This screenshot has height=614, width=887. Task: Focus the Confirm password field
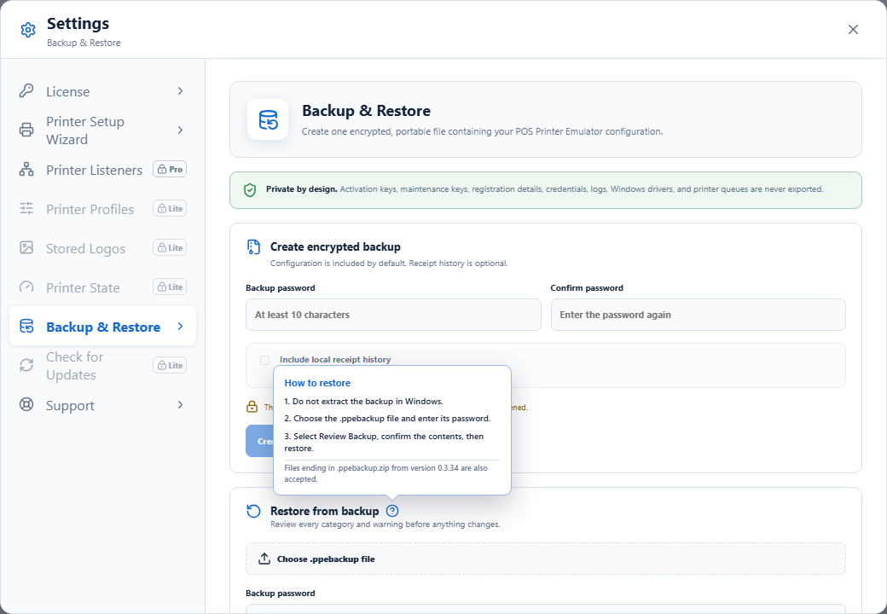pos(698,315)
